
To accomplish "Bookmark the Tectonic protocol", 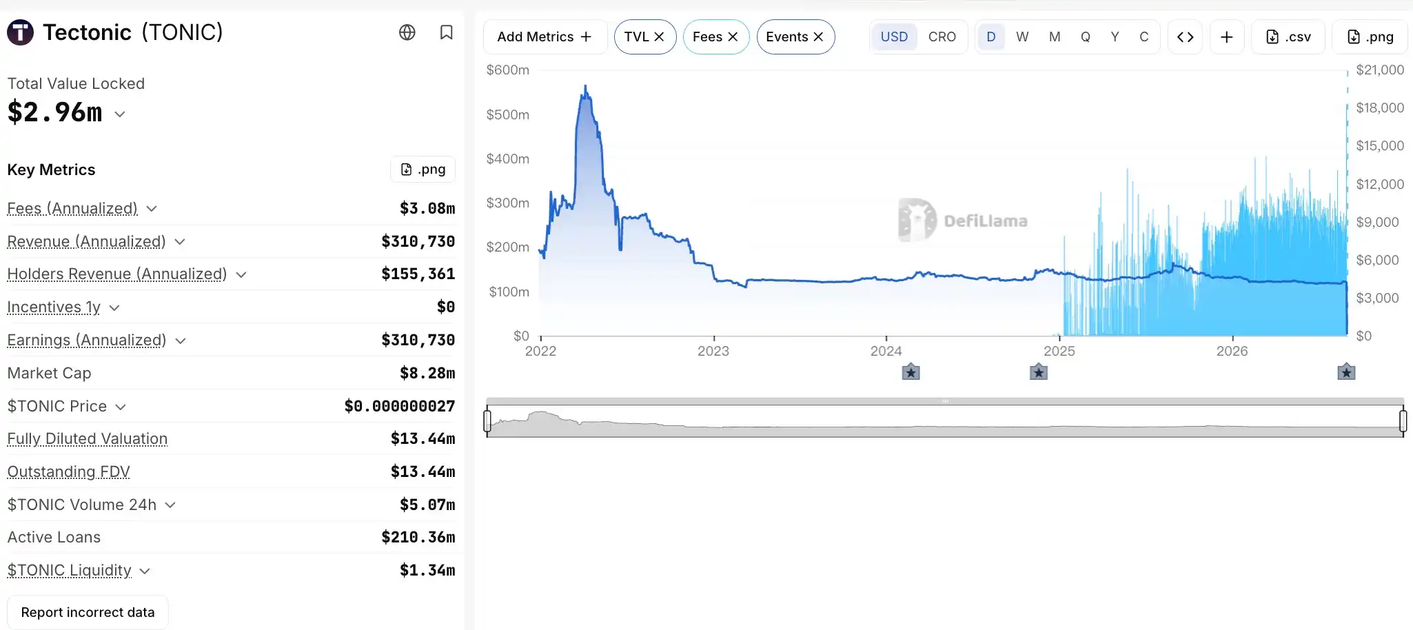I will 447,32.
